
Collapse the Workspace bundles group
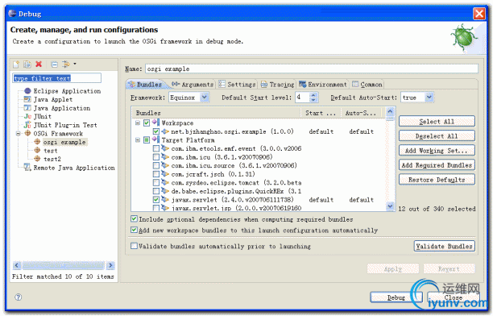138,123
